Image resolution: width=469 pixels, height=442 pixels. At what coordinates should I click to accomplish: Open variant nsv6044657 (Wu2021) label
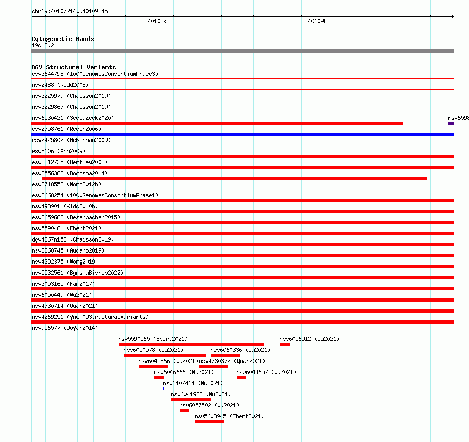pos(266,372)
